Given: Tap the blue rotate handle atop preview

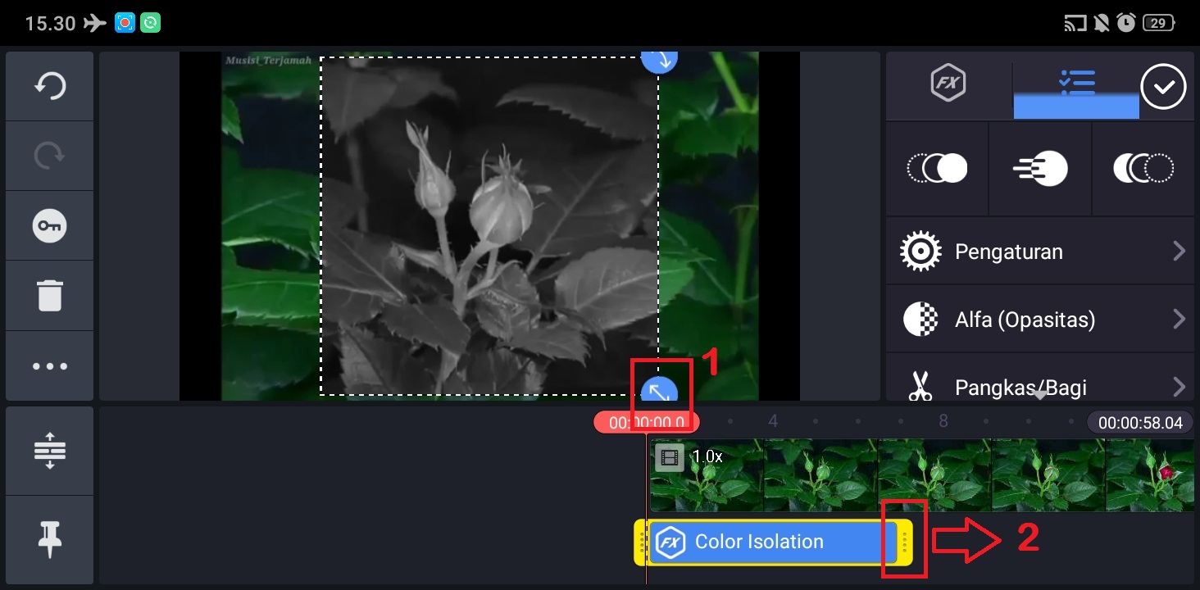Looking at the screenshot, I should 659,61.
